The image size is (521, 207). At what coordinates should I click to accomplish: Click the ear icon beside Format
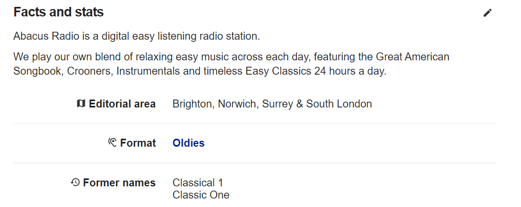[x=112, y=142]
